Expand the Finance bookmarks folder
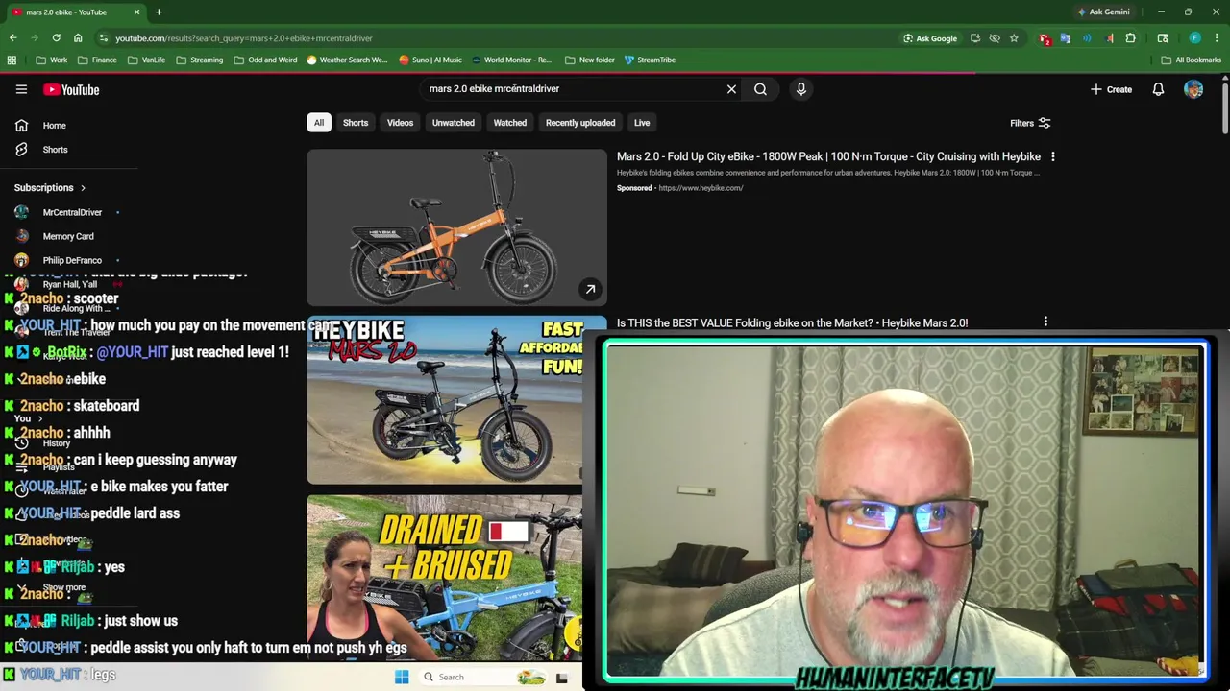This screenshot has width=1230, height=691. tap(96, 60)
